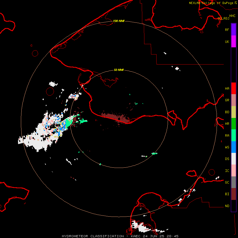Image resolution: width=238 pixels, height=238 pixels.
Task: Click the RA legend label
Action: click(227, 136)
